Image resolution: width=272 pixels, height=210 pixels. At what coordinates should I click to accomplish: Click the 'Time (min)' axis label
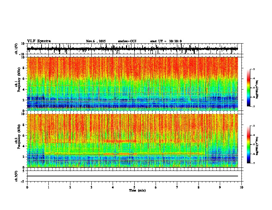(x=137, y=190)
